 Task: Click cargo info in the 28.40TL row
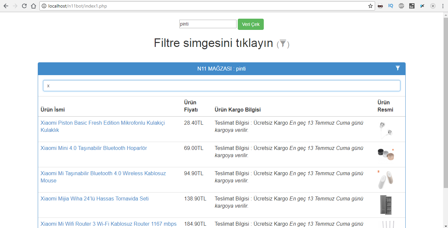[289, 126]
